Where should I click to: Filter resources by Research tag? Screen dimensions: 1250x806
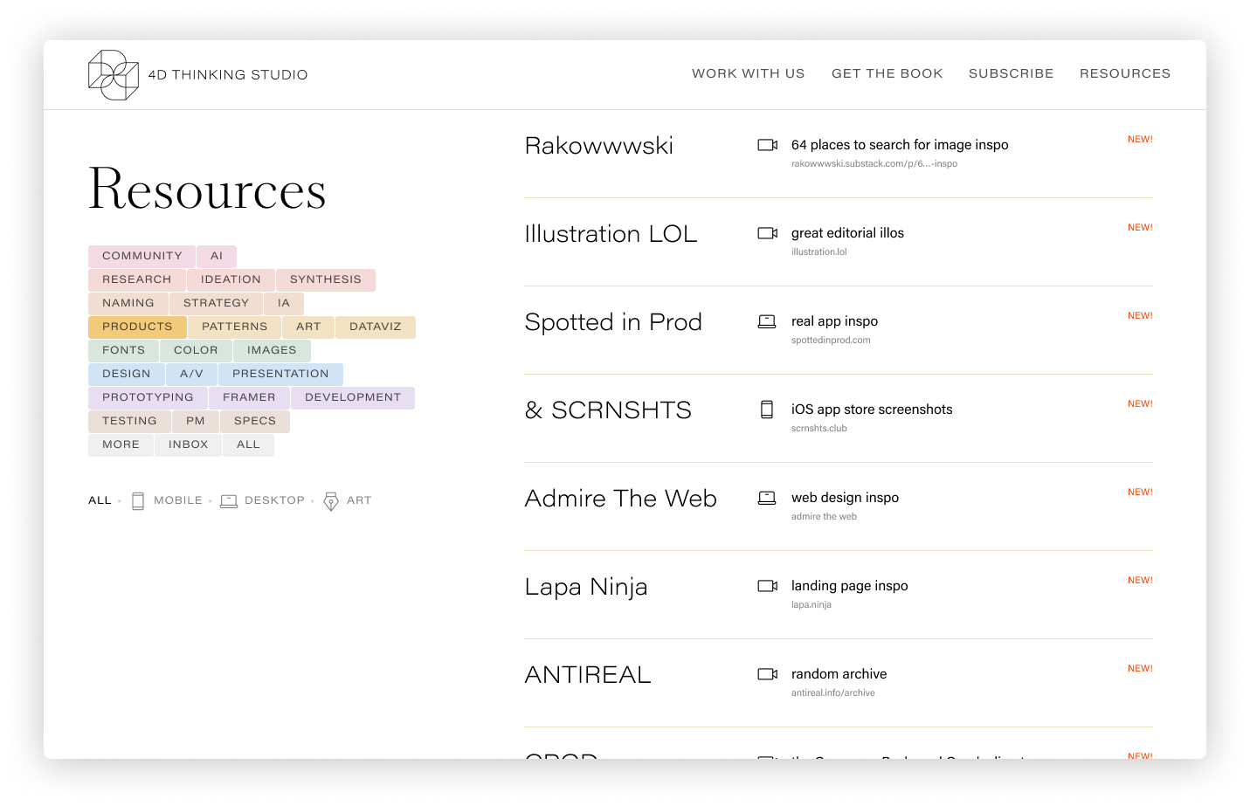(x=137, y=279)
